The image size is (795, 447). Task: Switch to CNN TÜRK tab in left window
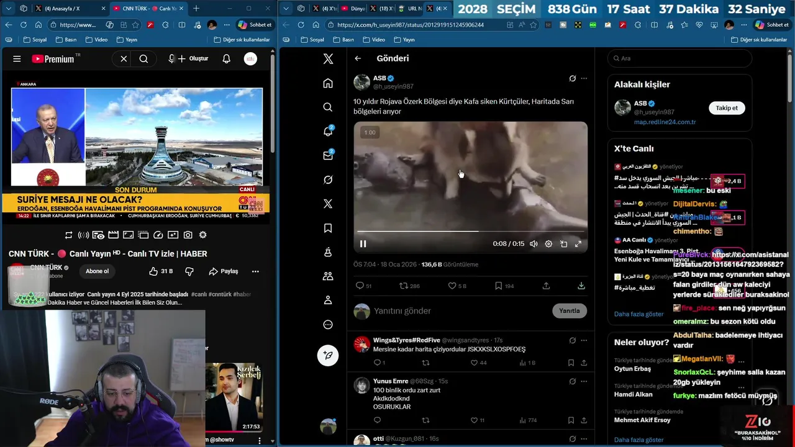coord(147,9)
